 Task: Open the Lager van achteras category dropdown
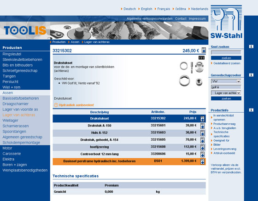226,93
